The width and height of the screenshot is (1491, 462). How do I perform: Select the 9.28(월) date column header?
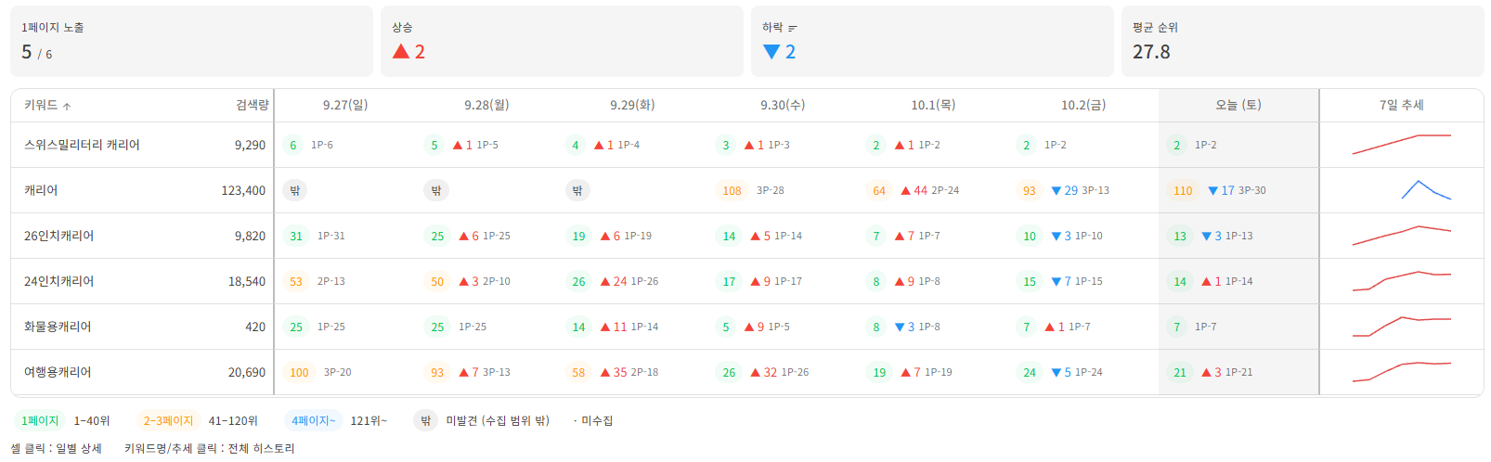tap(486, 105)
